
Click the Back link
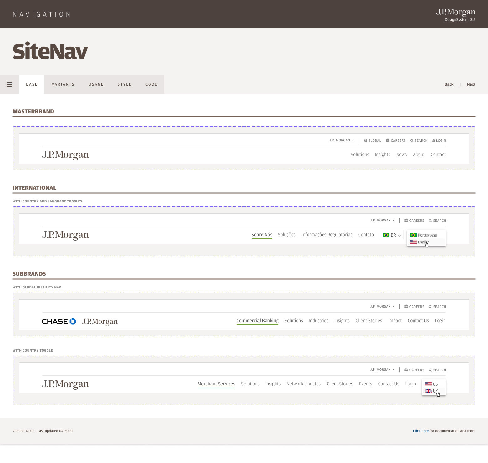click(x=449, y=84)
